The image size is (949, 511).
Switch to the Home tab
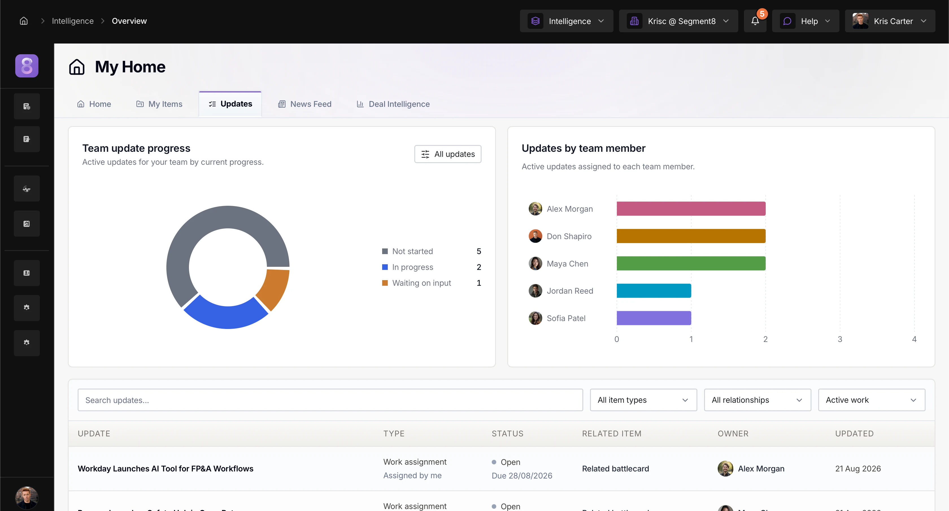click(94, 104)
